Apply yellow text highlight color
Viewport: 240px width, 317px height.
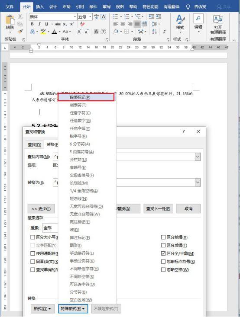43,32
